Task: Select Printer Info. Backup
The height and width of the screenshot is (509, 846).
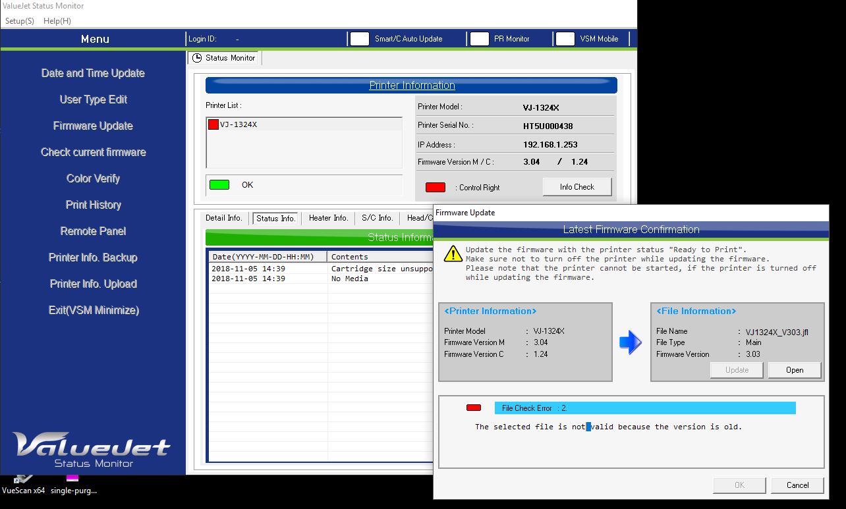Action: (x=93, y=257)
